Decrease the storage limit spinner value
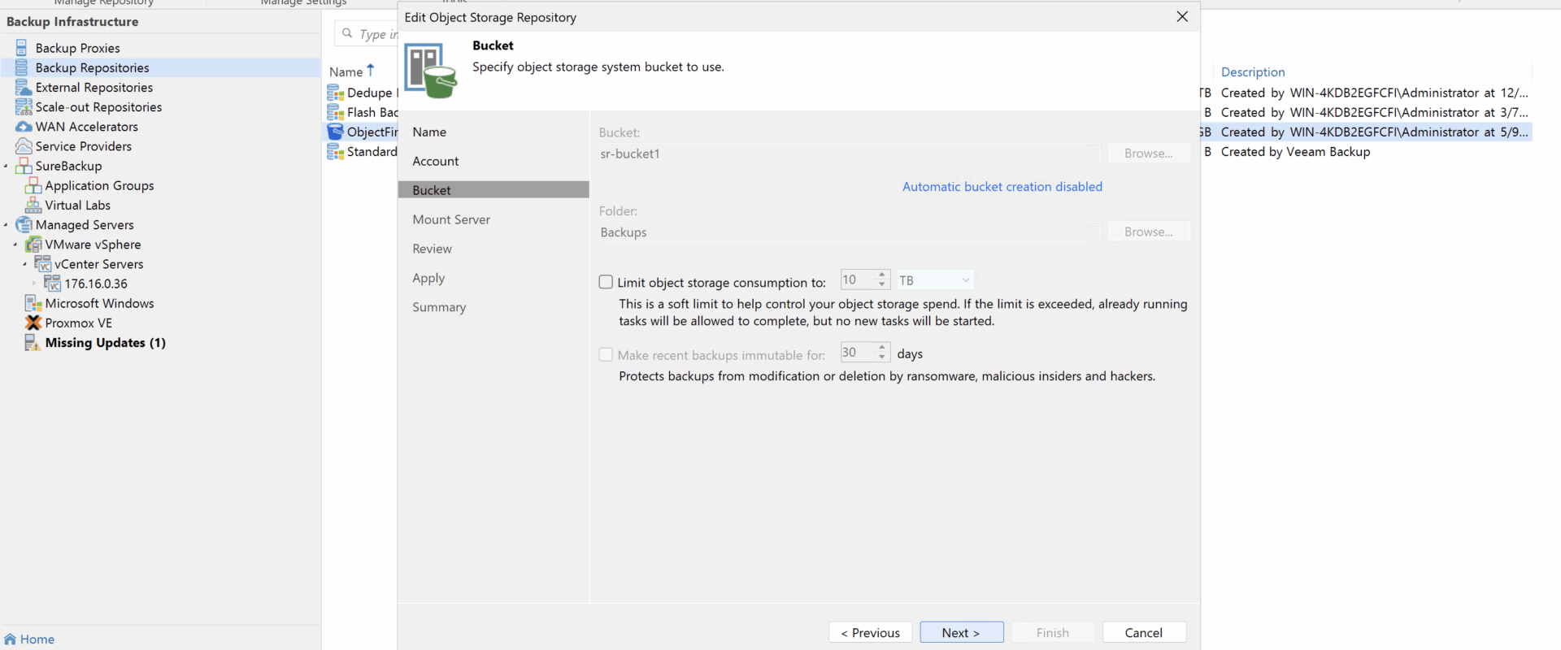1561x650 pixels. tap(882, 284)
